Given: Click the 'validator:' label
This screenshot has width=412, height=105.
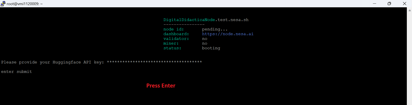Looking at the screenshot, I should pos(176,39).
